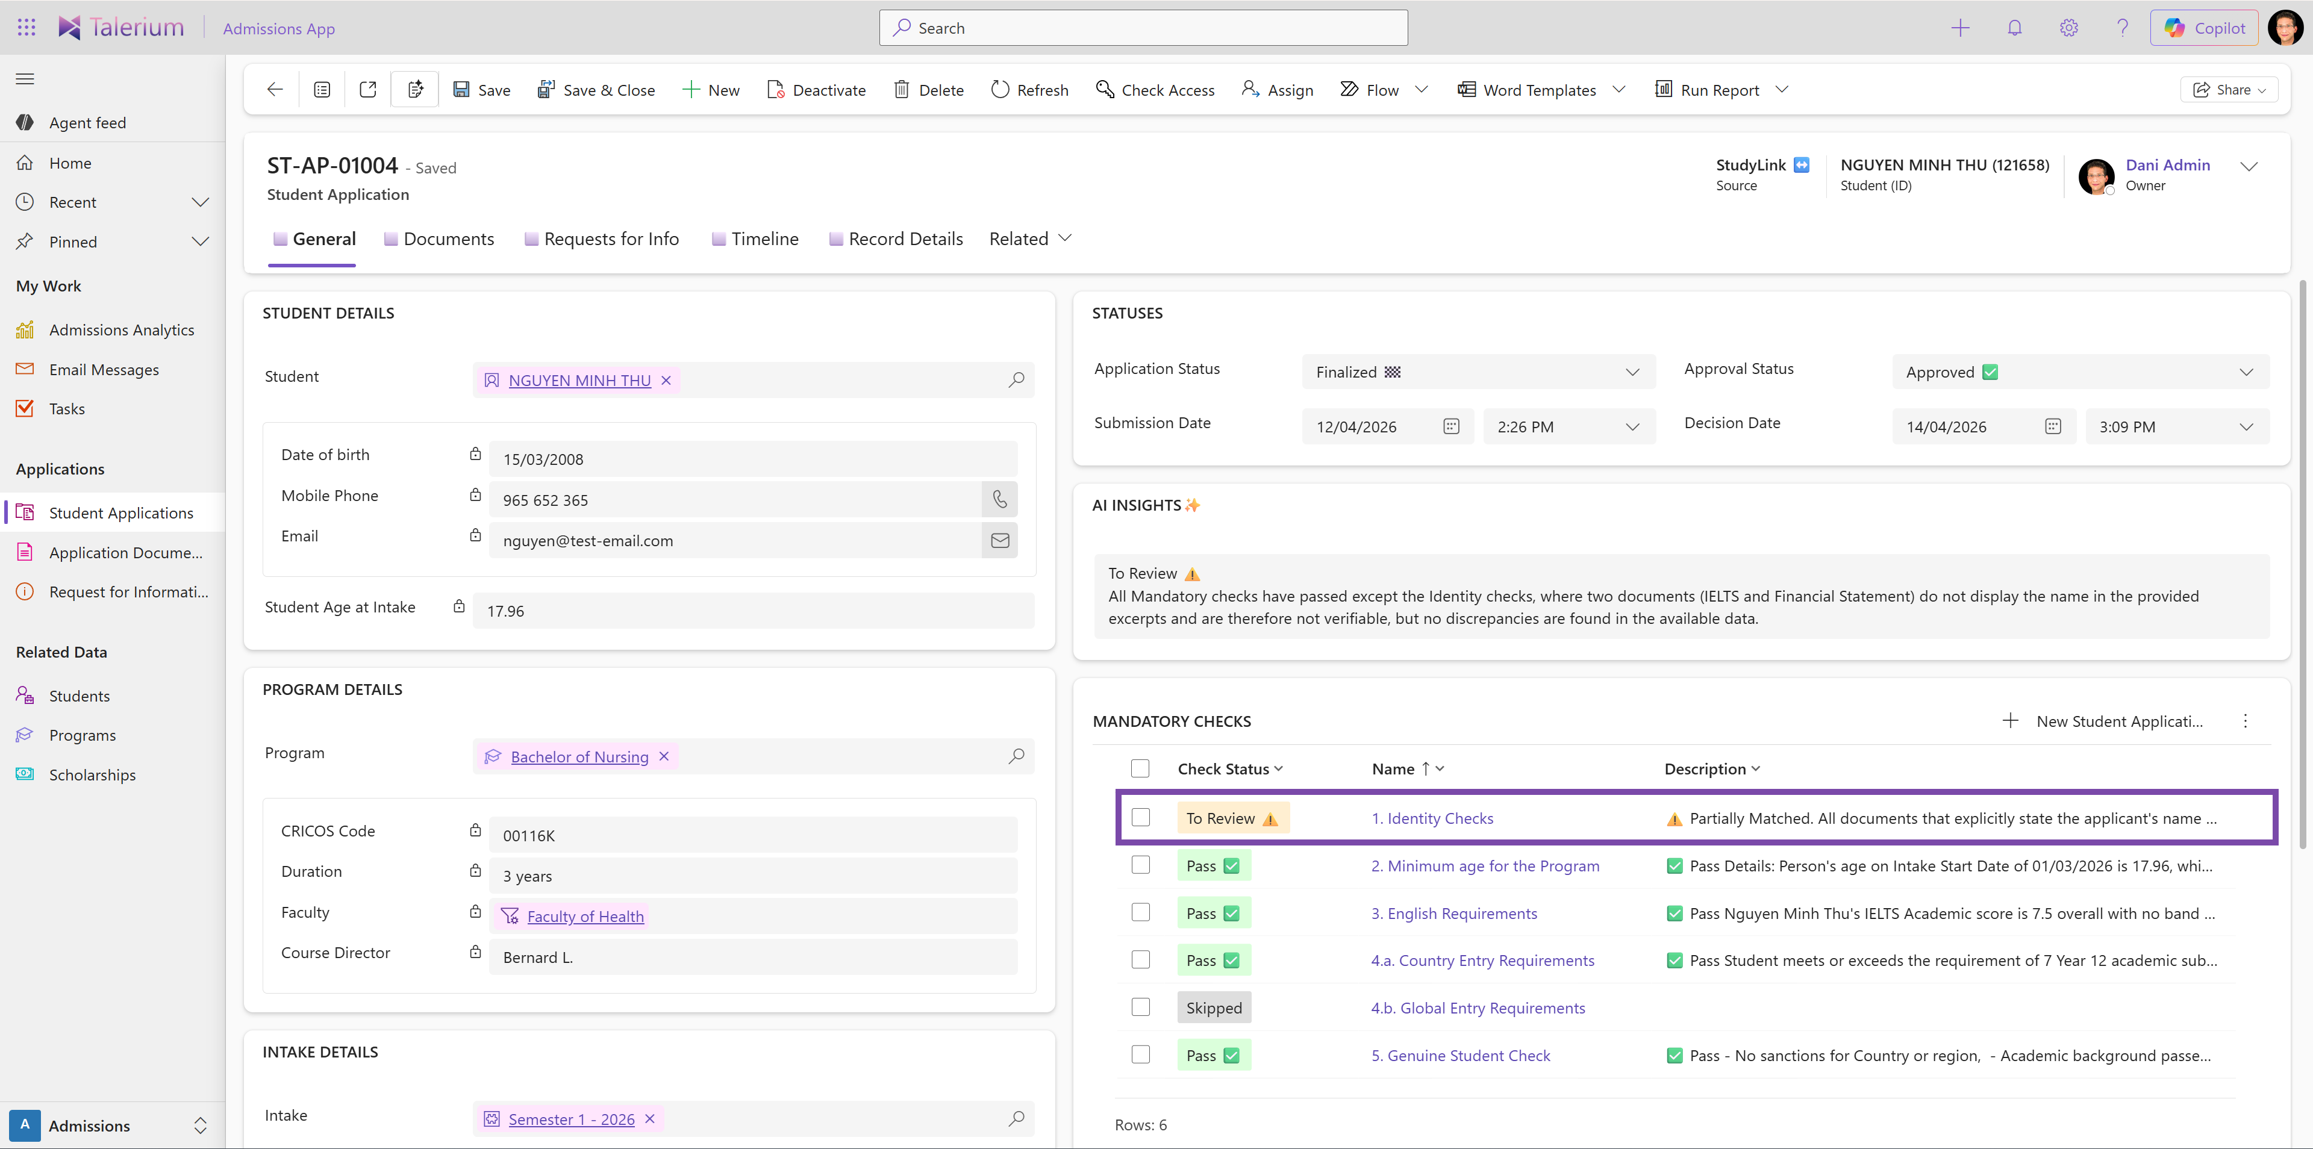The image size is (2313, 1149).
Task: Click the envelope icon beside Email
Action: tap(999, 540)
